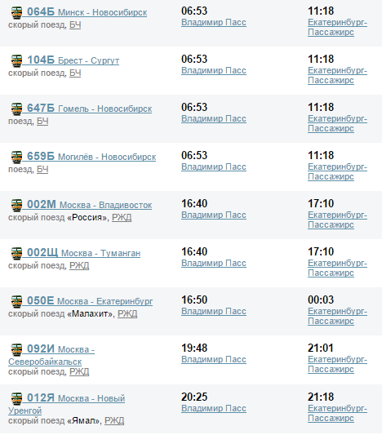Open РЖД carrier link for train «Малахит»
This screenshot has width=382, height=435.
coord(127,313)
